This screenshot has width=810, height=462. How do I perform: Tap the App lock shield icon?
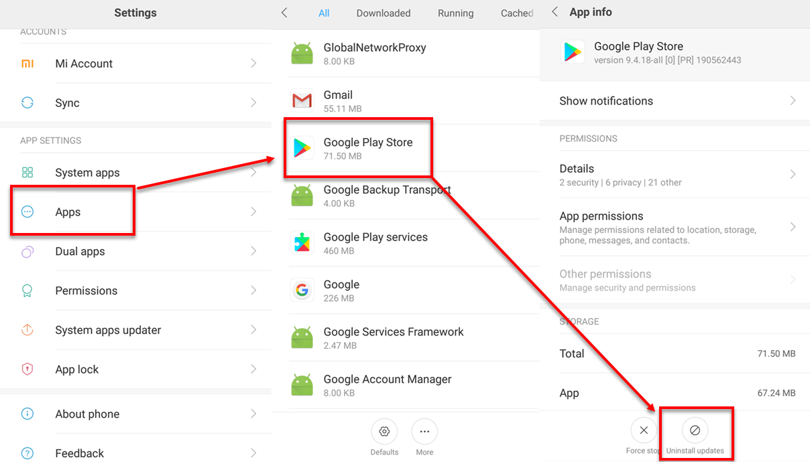coord(27,370)
